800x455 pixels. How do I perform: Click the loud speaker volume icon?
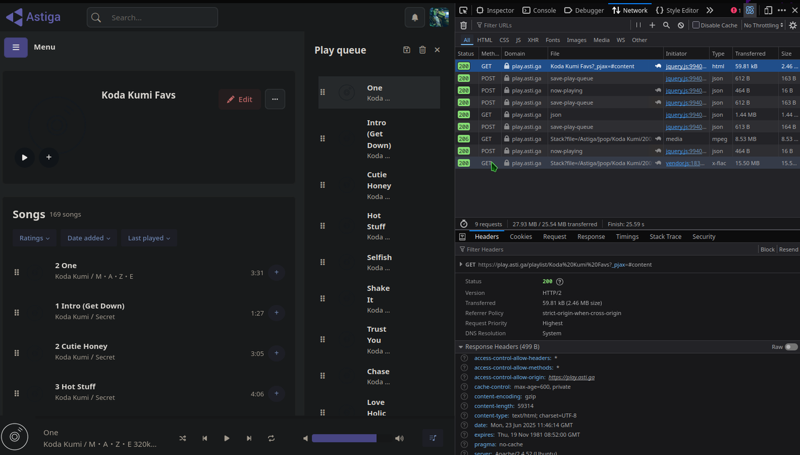(x=399, y=438)
